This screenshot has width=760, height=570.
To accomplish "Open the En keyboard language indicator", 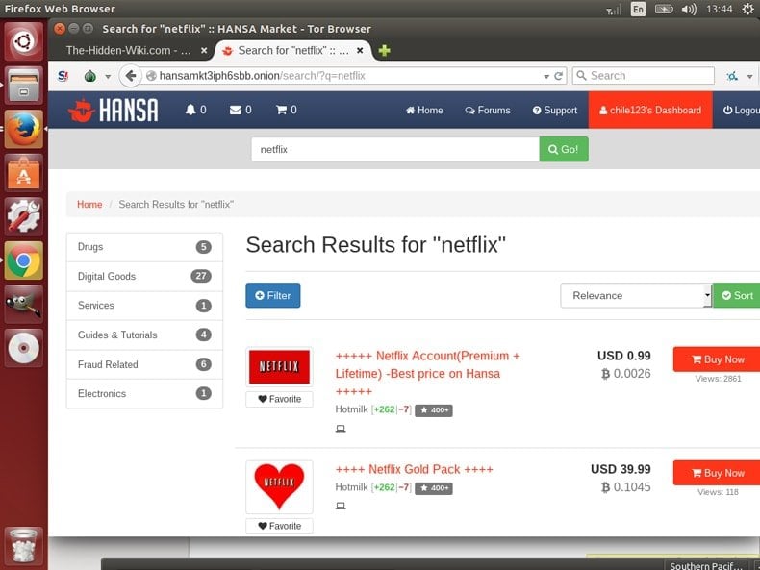I will 638,9.
